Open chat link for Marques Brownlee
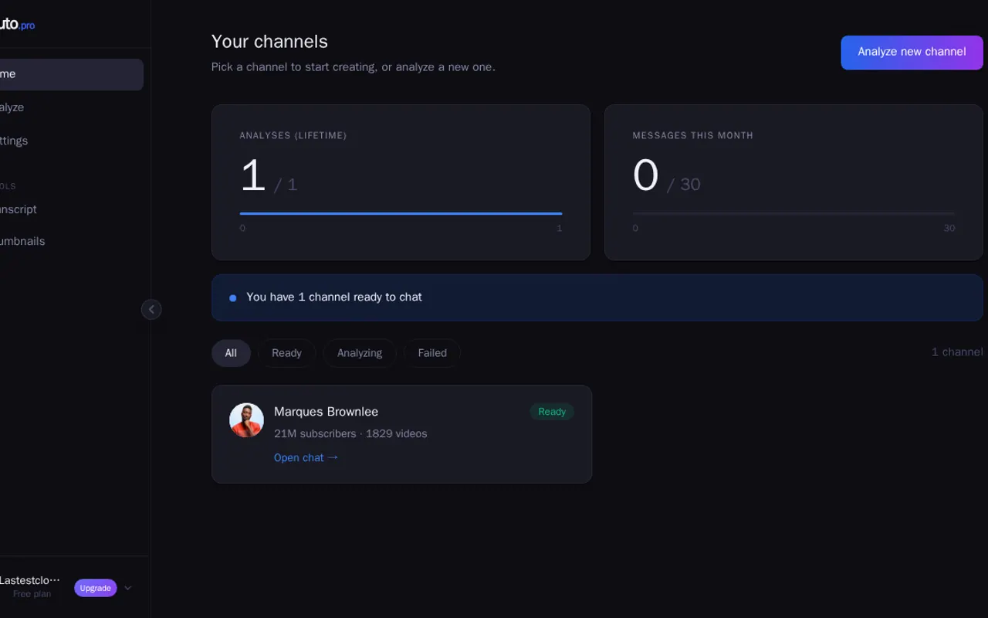 click(306, 457)
